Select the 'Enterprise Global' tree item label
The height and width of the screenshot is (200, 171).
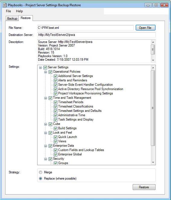tap(70, 154)
